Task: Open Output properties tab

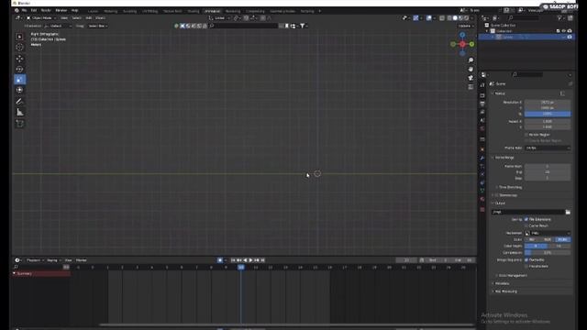Action: click(482, 104)
